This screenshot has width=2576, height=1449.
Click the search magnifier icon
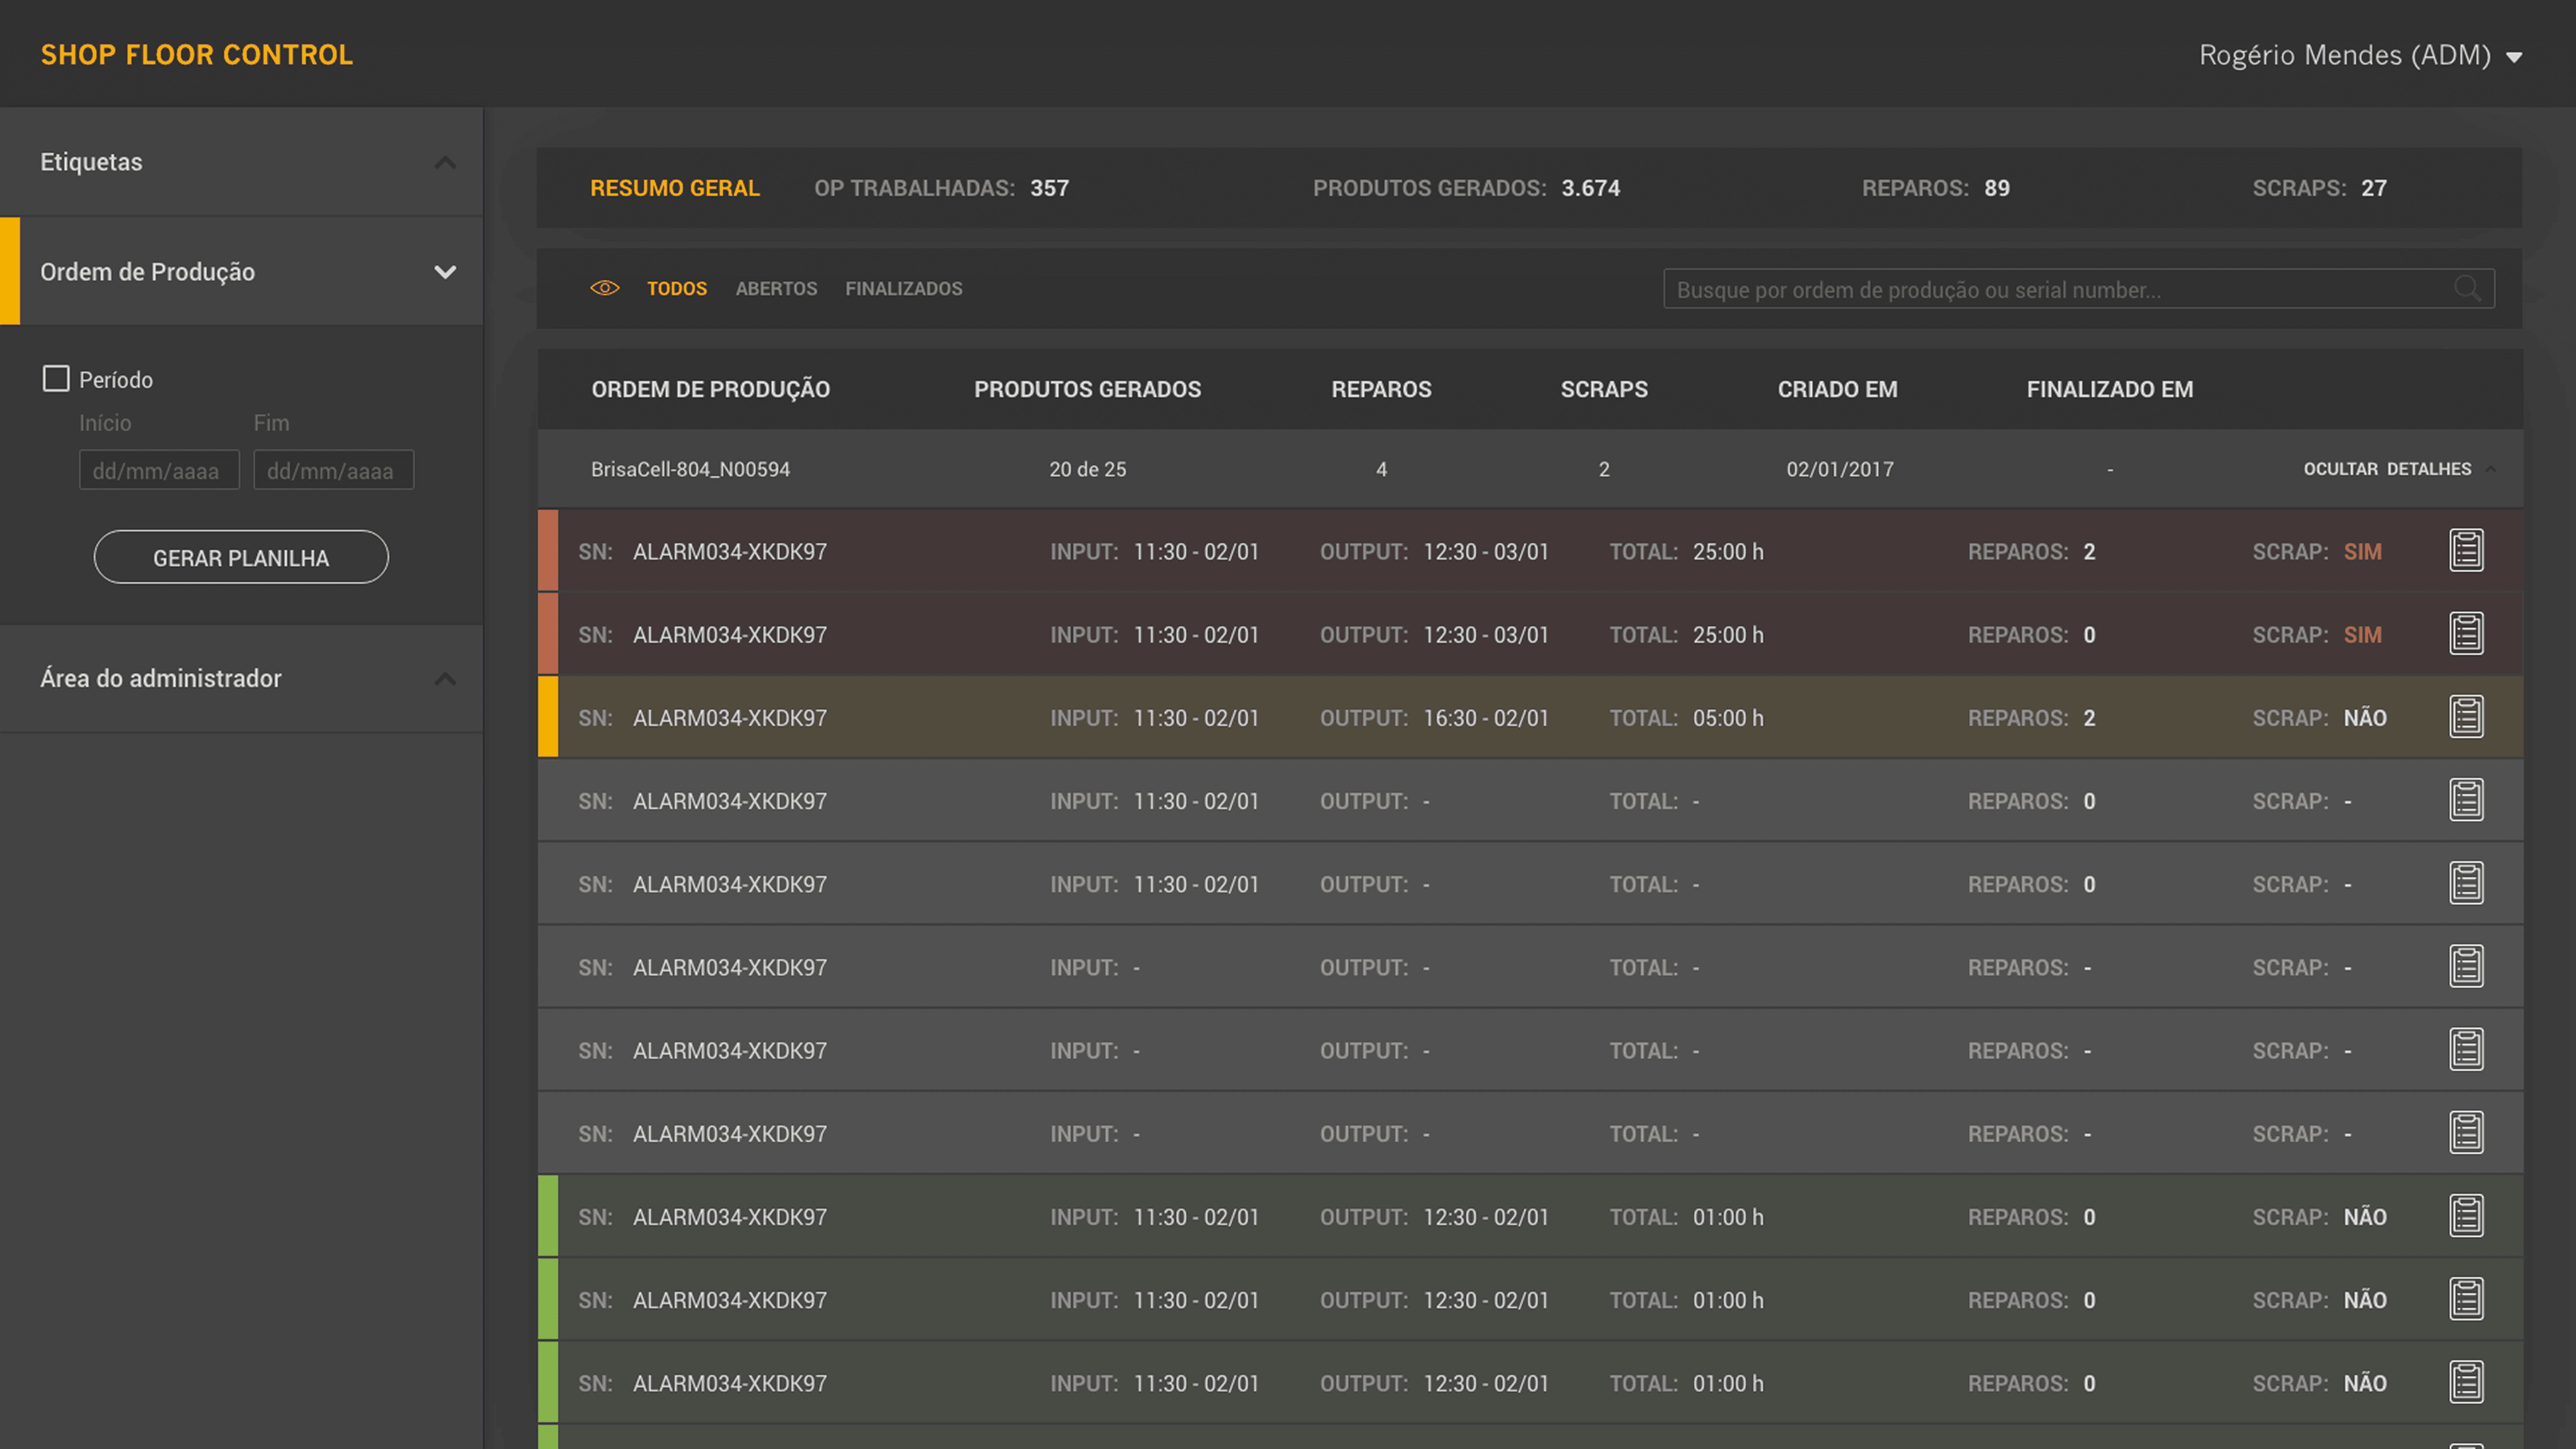2466,289
